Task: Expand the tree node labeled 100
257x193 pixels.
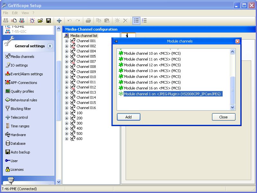Action: point(67,113)
